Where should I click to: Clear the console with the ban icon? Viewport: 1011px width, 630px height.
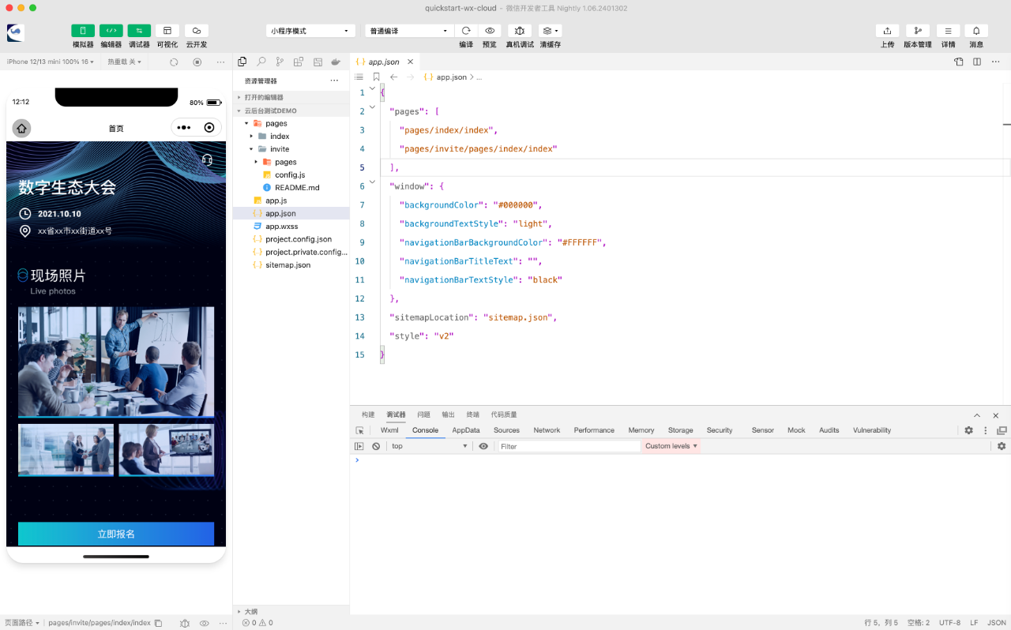pos(376,446)
